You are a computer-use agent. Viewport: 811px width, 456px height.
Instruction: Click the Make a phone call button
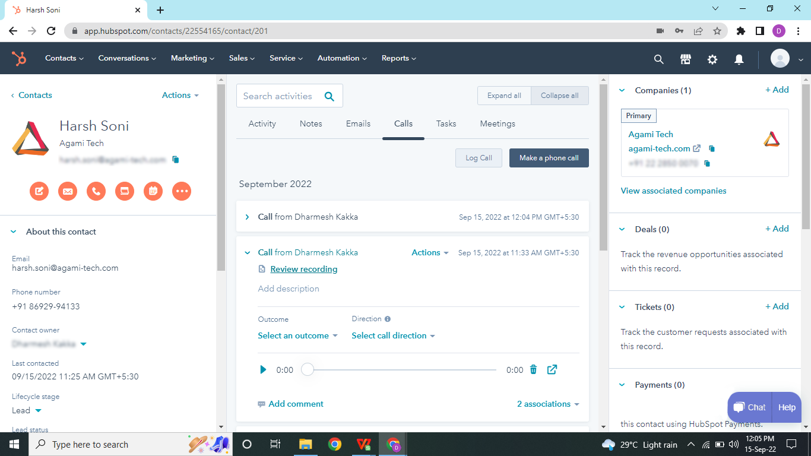[x=549, y=157]
